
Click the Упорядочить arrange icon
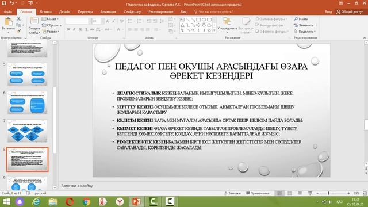click(227, 21)
